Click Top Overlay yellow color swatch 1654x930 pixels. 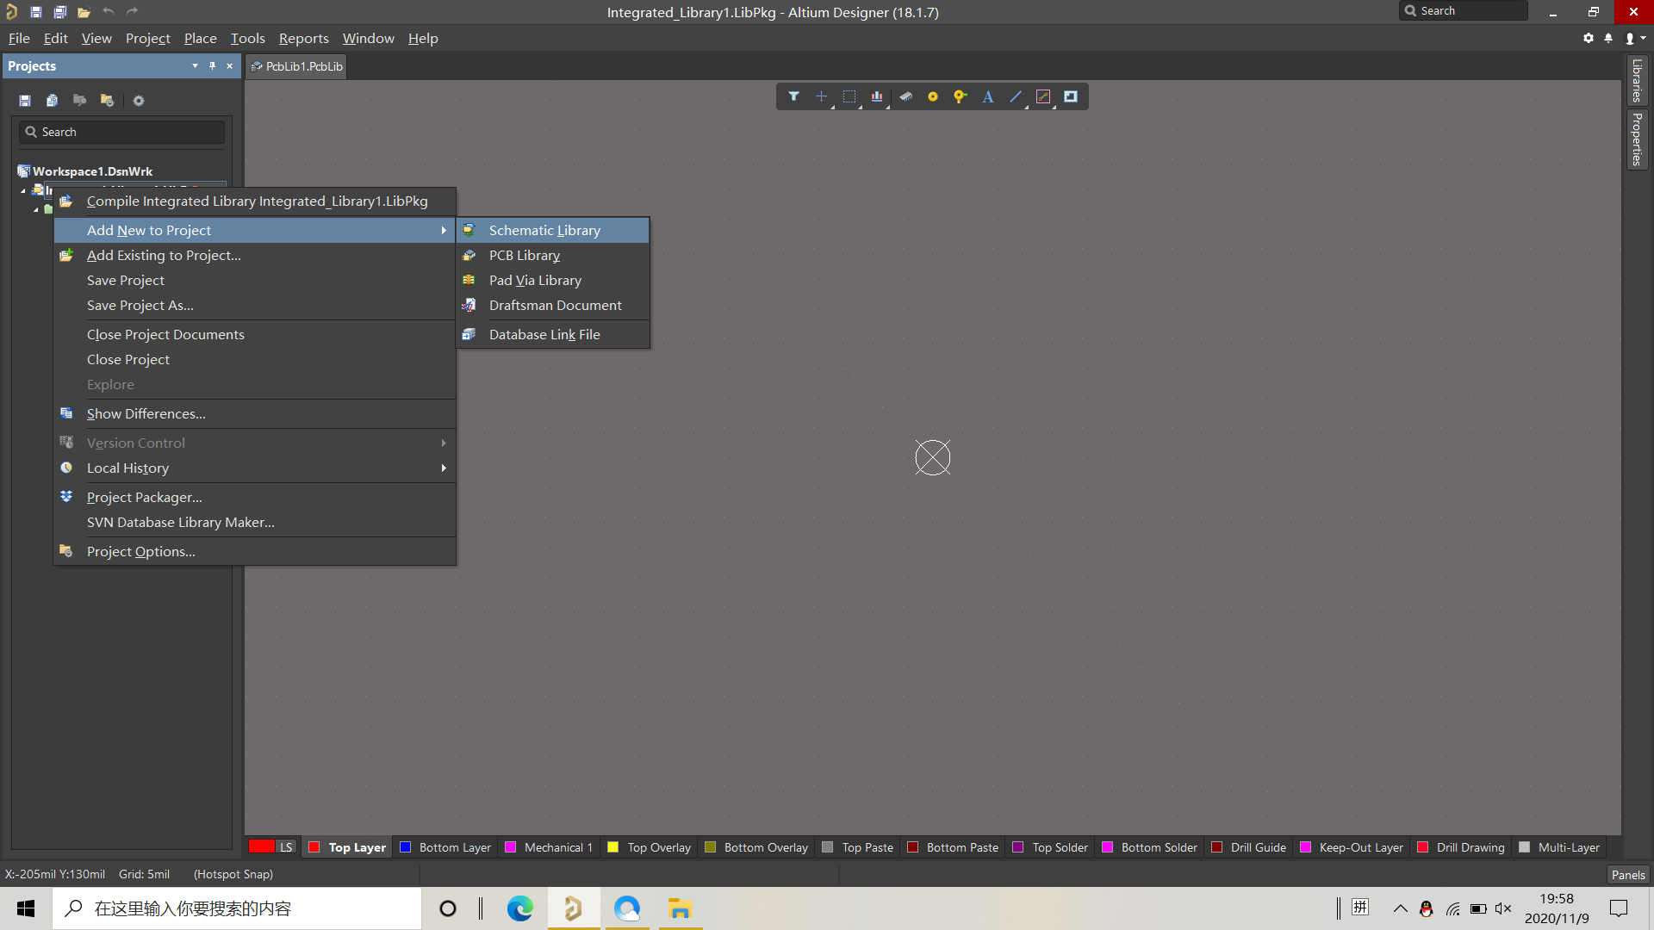(613, 847)
